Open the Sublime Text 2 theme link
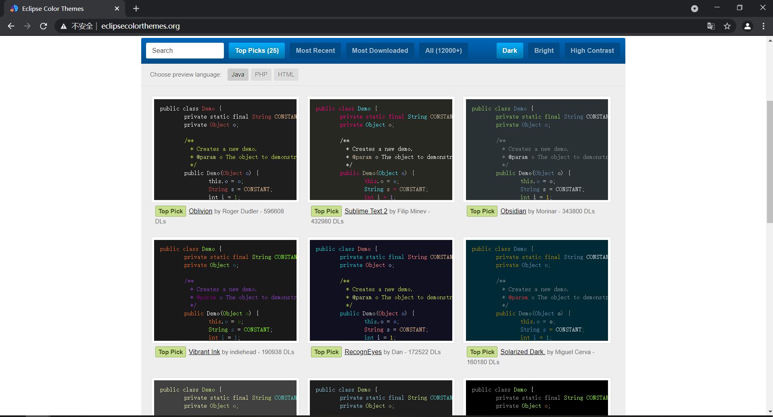The height and width of the screenshot is (417, 773). (366, 211)
